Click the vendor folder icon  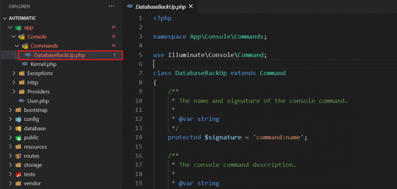[x=18, y=183]
